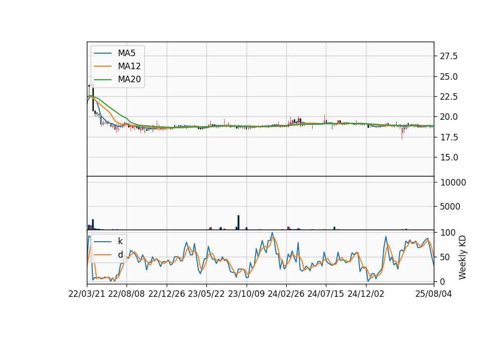Click the 22/08/08 date label

click(127, 294)
